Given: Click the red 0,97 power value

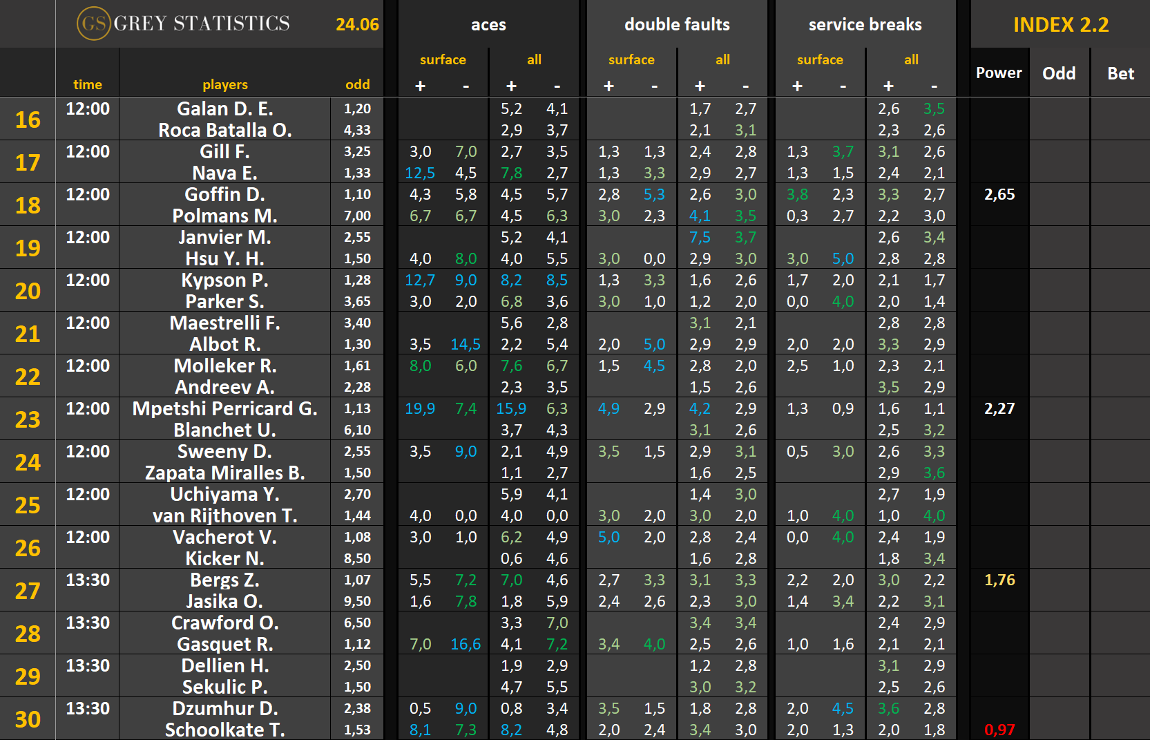Looking at the screenshot, I should coord(999,730).
